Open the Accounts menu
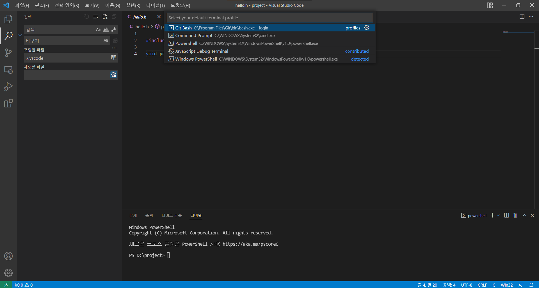The height and width of the screenshot is (288, 539). 8,256
